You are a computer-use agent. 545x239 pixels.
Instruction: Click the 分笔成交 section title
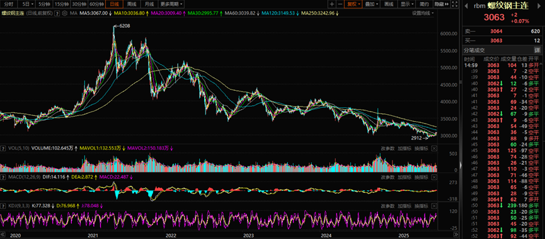[x=474, y=50]
